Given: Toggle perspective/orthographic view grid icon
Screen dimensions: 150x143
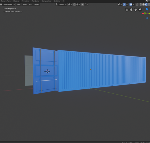Looking at the screenshot, I should coord(127,10).
